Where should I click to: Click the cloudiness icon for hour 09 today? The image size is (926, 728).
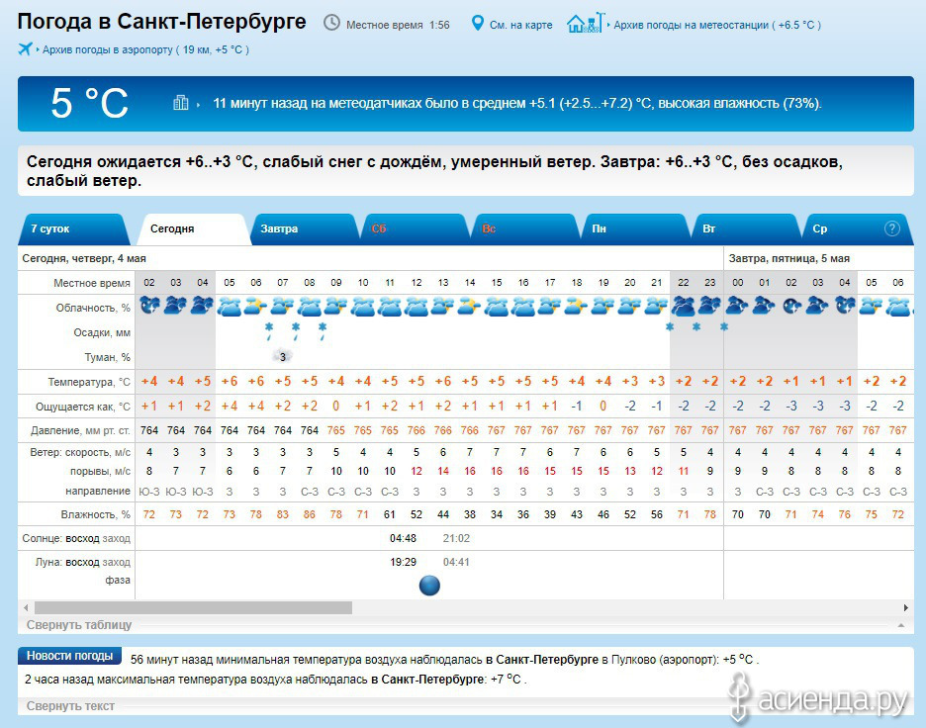point(336,306)
